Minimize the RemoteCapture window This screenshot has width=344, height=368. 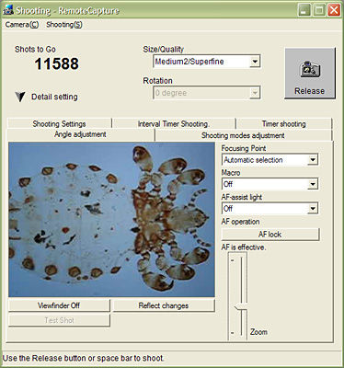pos(304,10)
